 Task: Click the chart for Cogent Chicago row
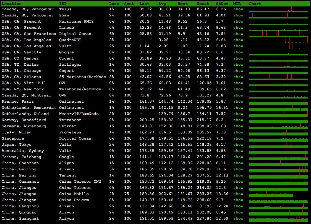click(x=278, y=71)
